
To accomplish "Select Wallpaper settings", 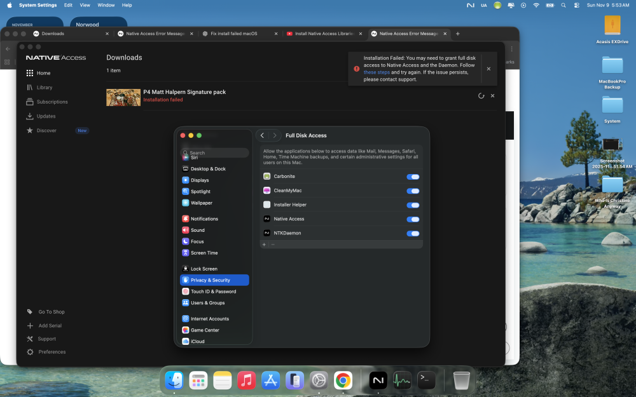I will click(214, 203).
